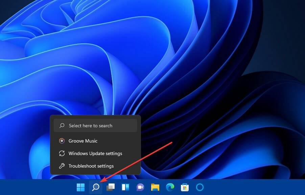Open File Explorer from the taskbar
Screen dimensions: 305x195
tap(155, 187)
